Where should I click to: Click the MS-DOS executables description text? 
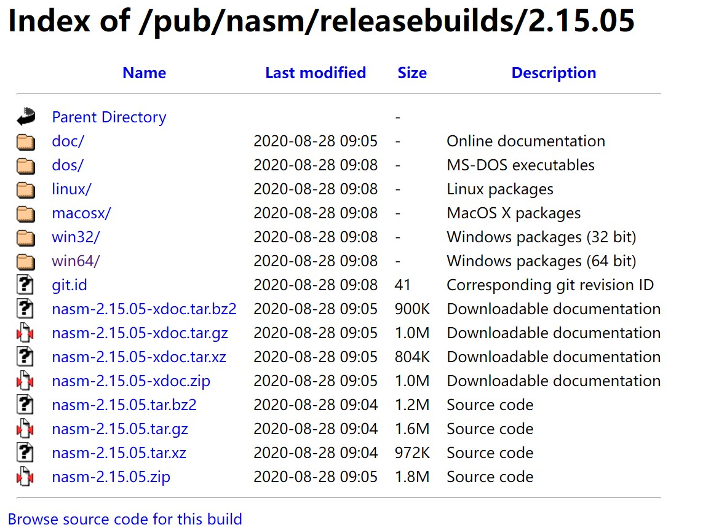520,165
